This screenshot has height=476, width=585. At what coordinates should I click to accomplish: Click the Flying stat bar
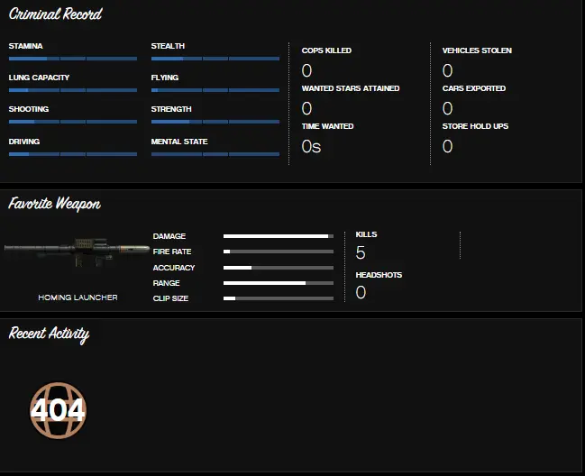[x=215, y=90]
